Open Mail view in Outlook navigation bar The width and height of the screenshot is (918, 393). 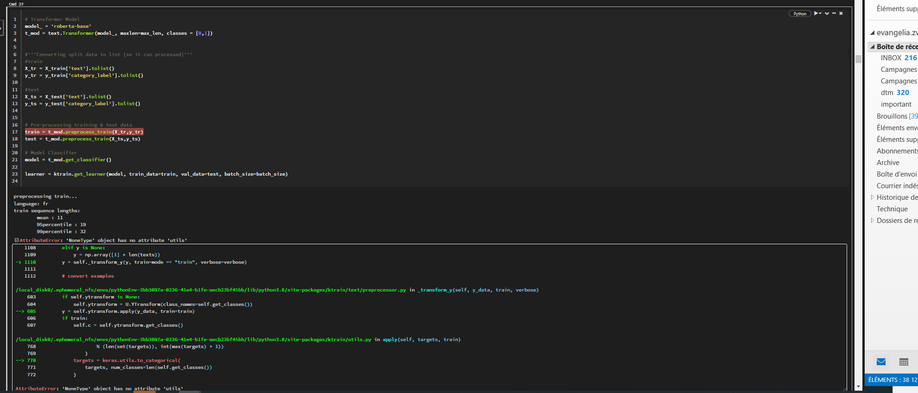[881, 362]
